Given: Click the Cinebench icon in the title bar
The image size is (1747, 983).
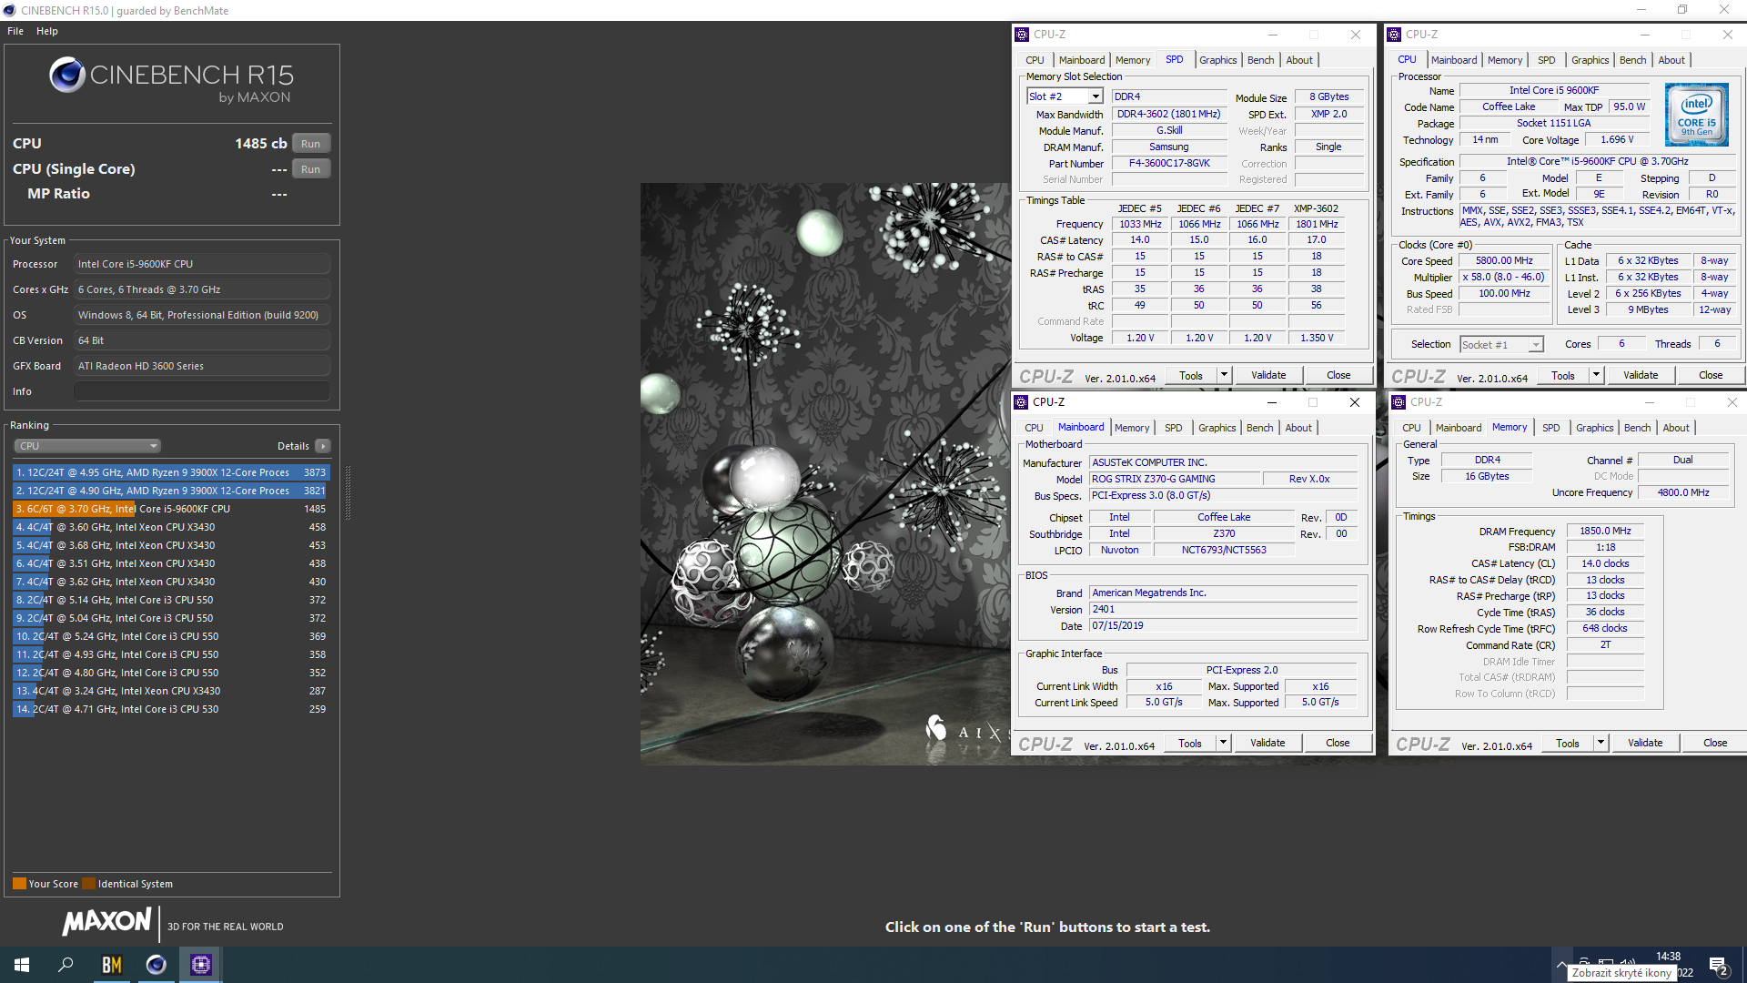Looking at the screenshot, I should [10, 10].
